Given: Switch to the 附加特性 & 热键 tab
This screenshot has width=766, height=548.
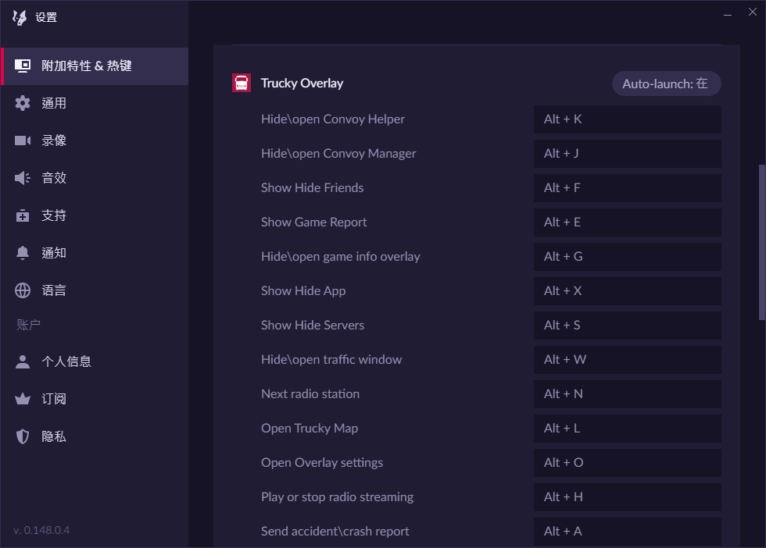Looking at the screenshot, I should (95, 66).
